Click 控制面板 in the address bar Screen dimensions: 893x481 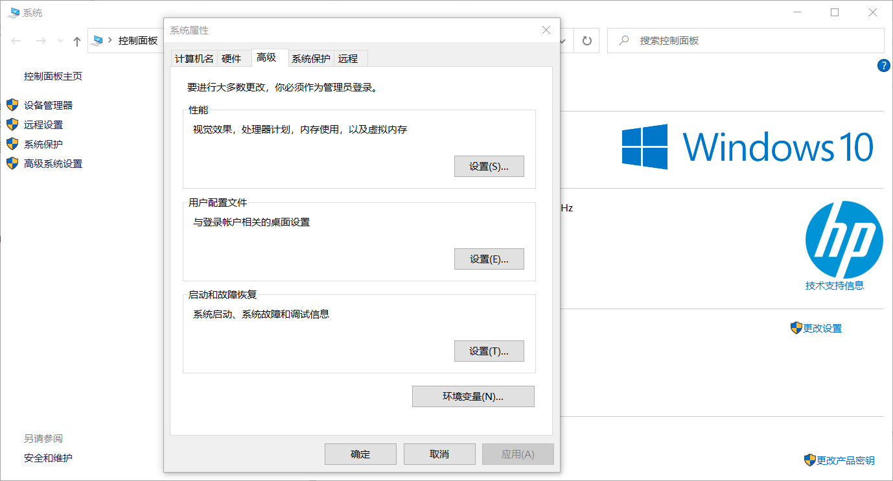coord(138,40)
